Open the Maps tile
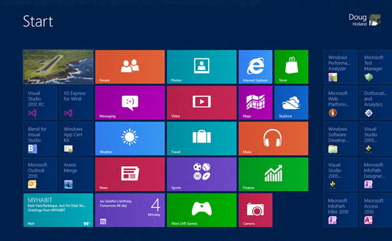This screenshot has width=392, height=241. coord(255,102)
